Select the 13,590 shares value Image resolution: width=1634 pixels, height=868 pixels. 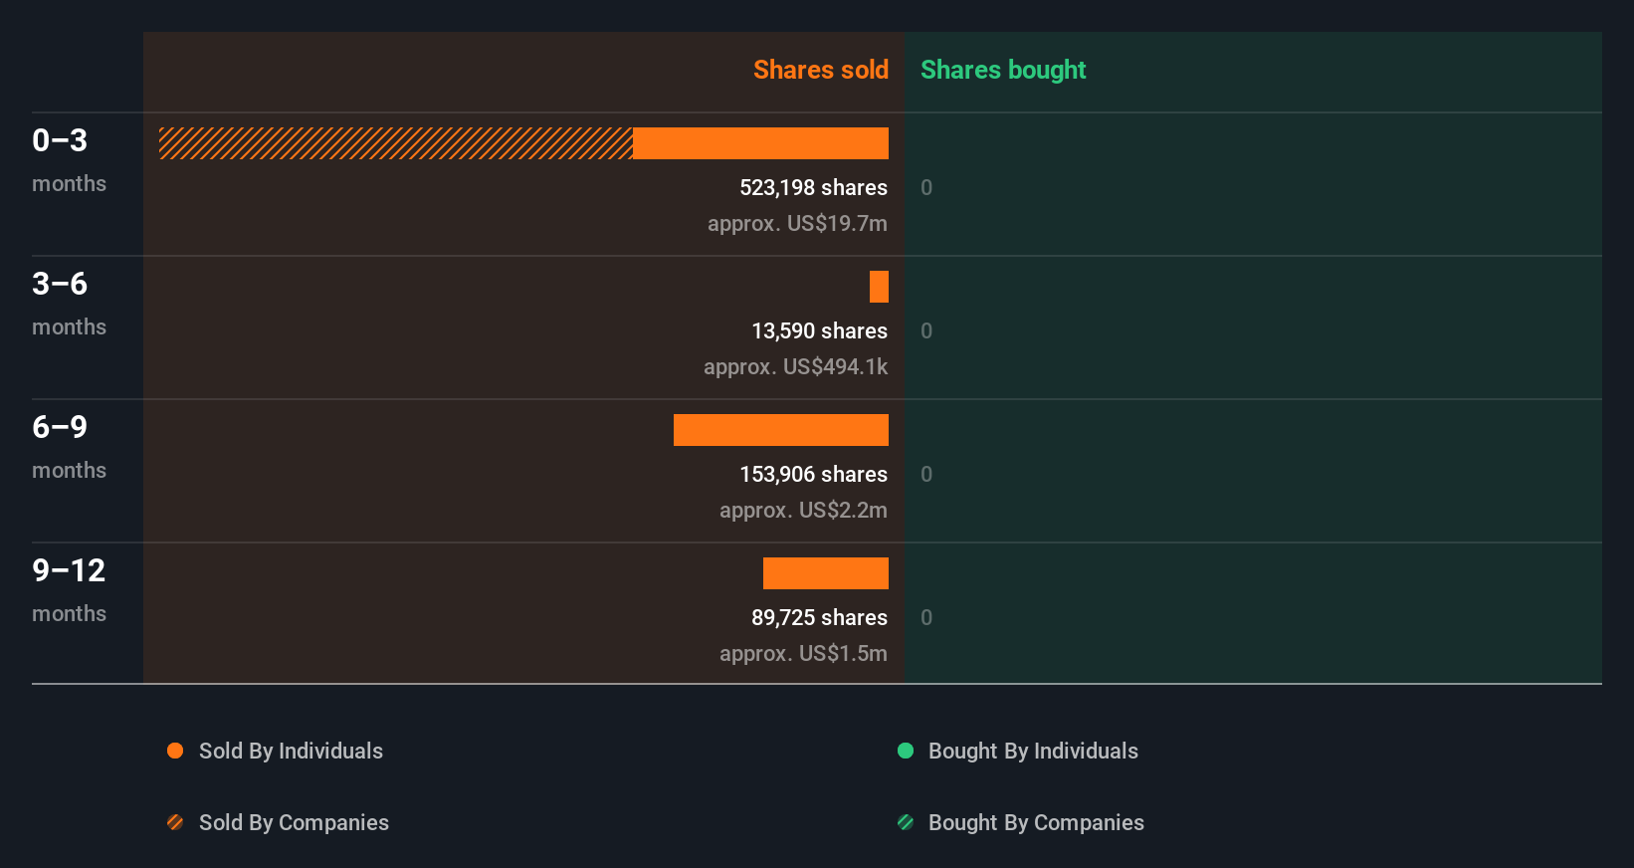tap(819, 330)
